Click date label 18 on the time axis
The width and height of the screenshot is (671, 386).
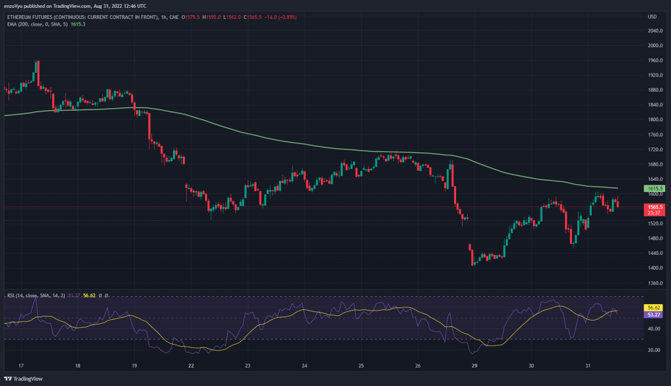[x=77, y=366]
